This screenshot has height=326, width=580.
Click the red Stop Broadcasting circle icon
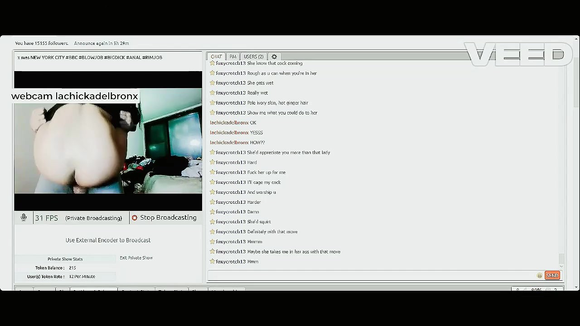135,218
